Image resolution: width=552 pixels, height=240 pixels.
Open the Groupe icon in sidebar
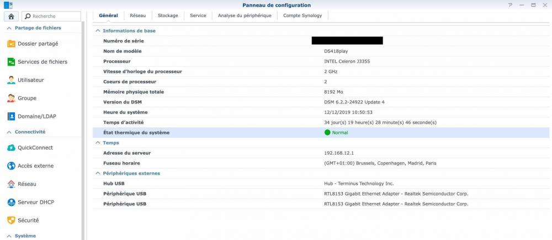click(11, 98)
